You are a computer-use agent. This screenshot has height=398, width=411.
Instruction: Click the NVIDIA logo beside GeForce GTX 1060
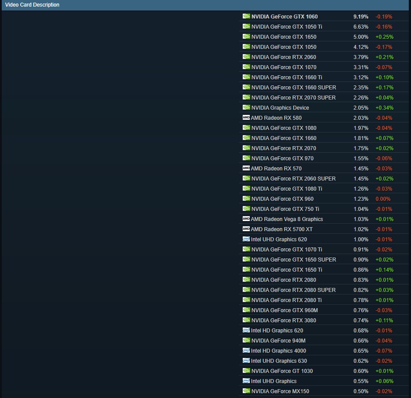[x=246, y=16]
